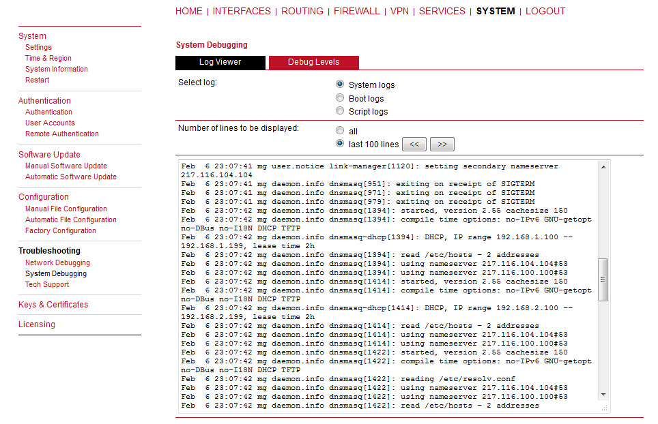The width and height of the screenshot is (658, 424).
Task: Choose the 'last 100 lines' radio option
Action: (x=340, y=143)
